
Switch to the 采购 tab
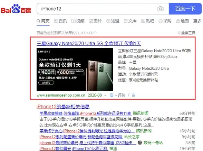pyautogui.click(x=165, y=21)
